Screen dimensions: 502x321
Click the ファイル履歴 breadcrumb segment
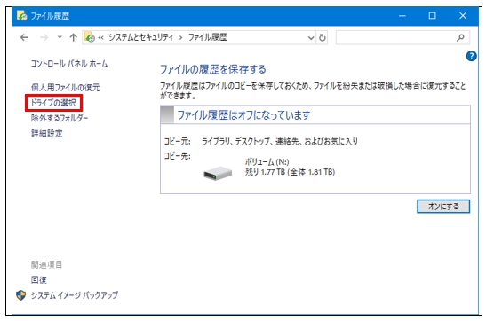coord(207,37)
